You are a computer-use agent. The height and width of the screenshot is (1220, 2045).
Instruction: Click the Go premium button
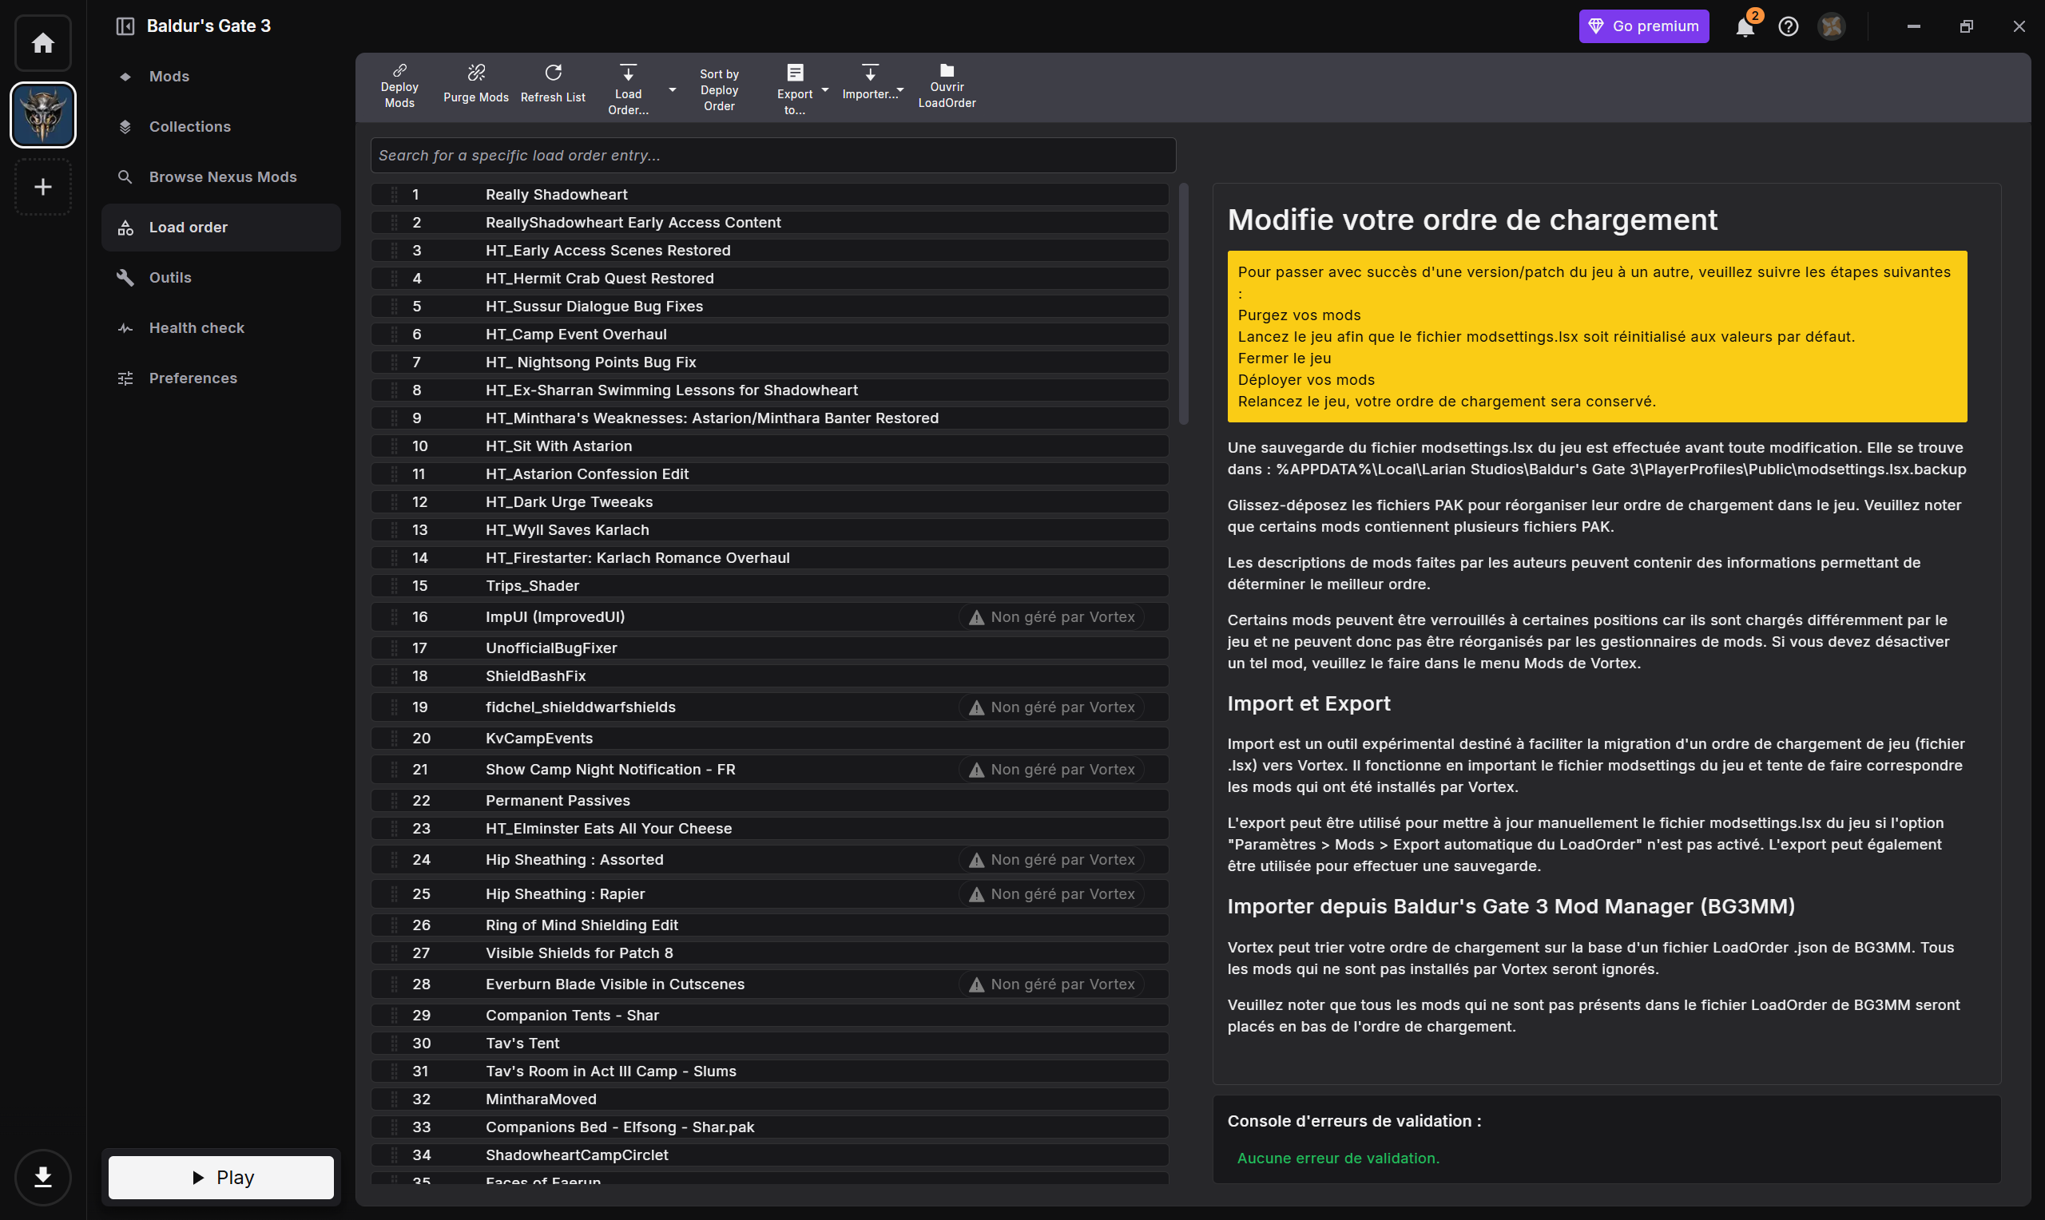tap(1644, 26)
